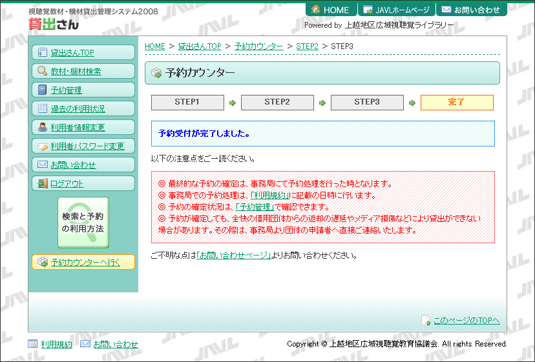Click the magnifier icon for 教材・機材検索

point(42,72)
